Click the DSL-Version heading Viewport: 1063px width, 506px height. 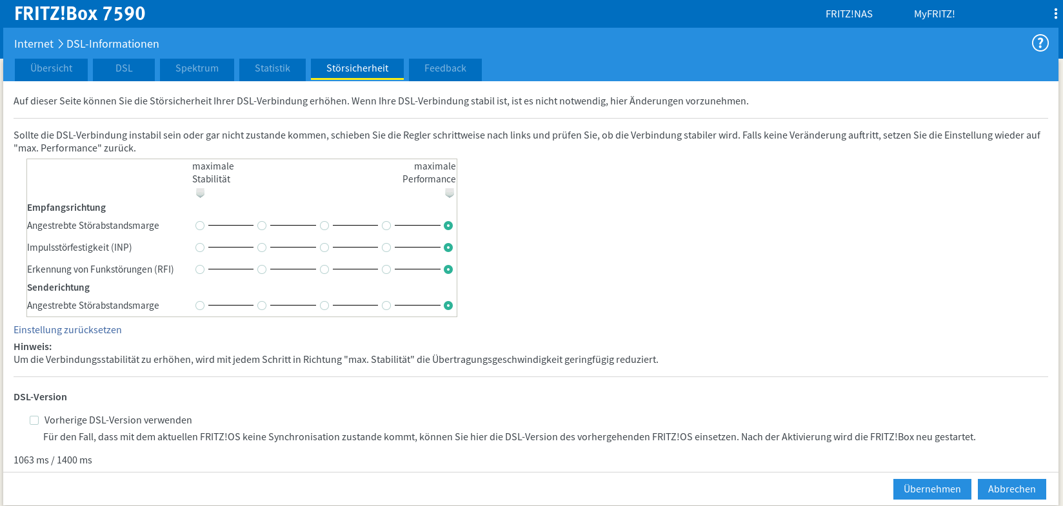pos(40,397)
